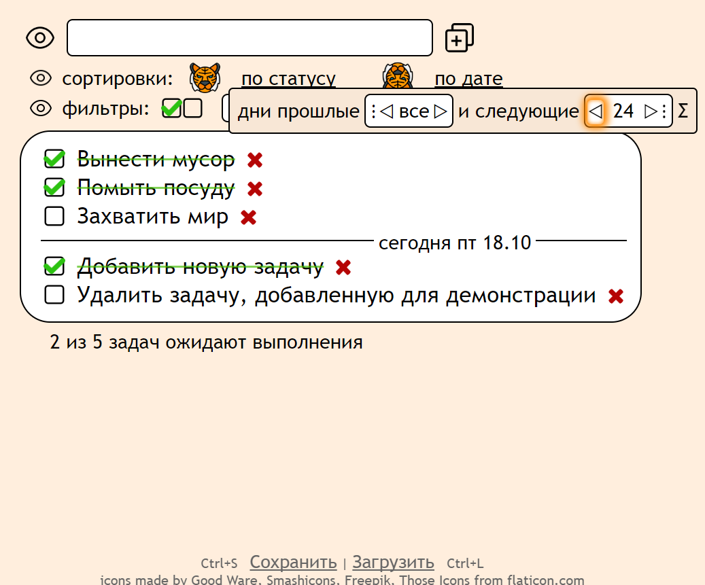The width and height of the screenshot is (705, 585).
Task: Click the 2 из 5 задач status text
Action: [207, 342]
